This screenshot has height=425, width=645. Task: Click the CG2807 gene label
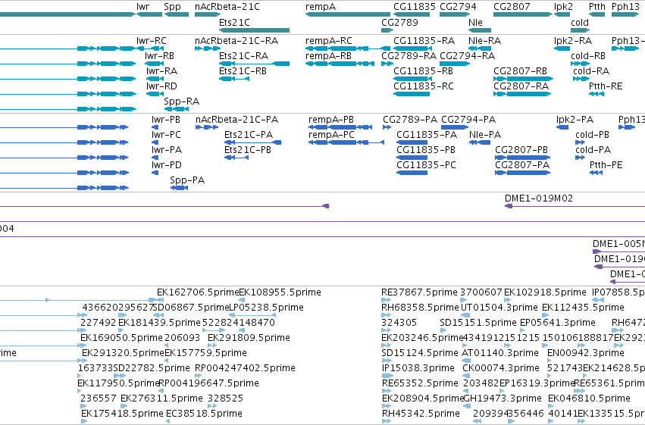pyautogui.click(x=512, y=7)
